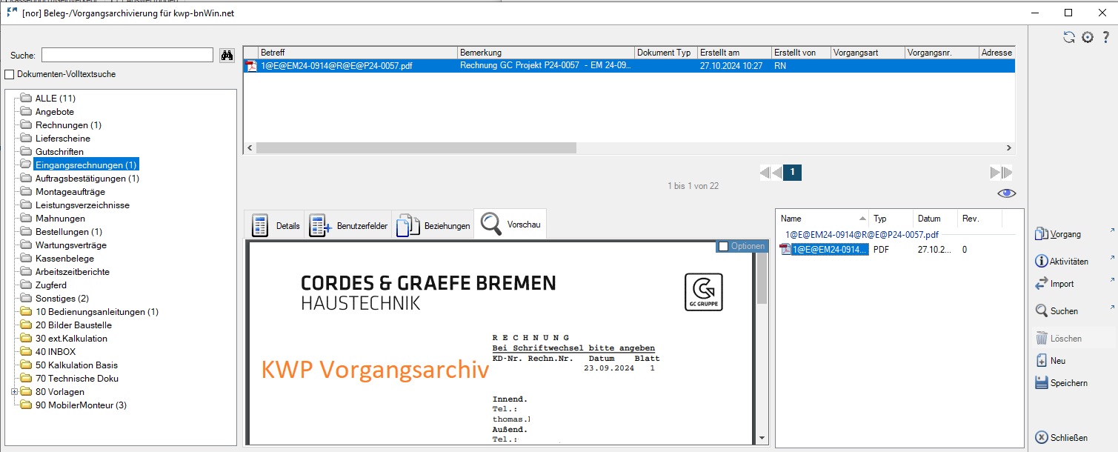Select the Rechnungen (1) folder
Image resolution: width=1118 pixels, height=452 pixels.
pyautogui.click(x=69, y=125)
